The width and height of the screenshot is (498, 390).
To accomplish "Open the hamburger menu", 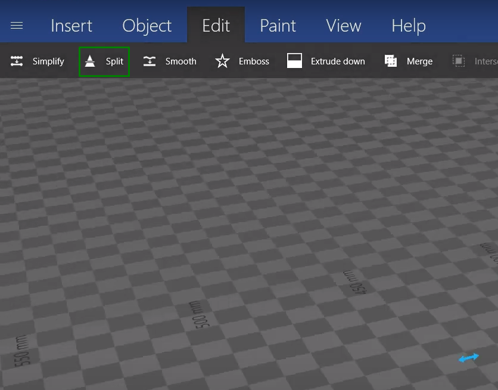I will pyautogui.click(x=16, y=25).
